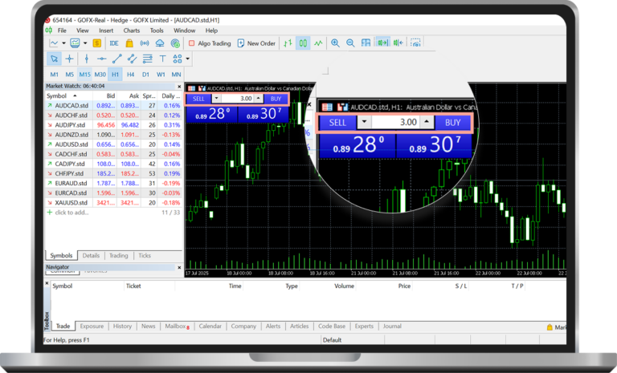The image size is (617, 373).
Task: Click the 'click to add...' symbol field
Action: (72, 213)
